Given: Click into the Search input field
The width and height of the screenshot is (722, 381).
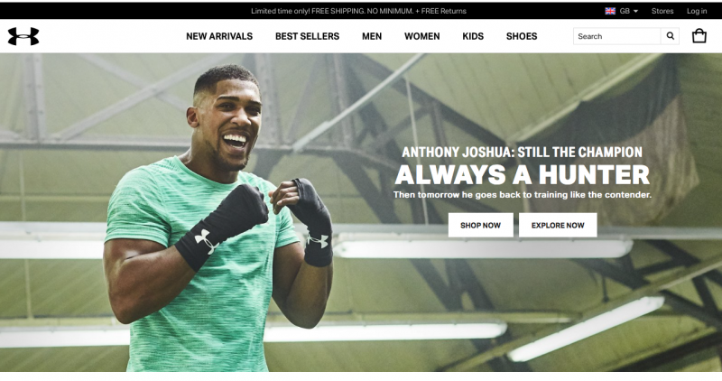Looking at the screenshot, I should click(x=617, y=36).
